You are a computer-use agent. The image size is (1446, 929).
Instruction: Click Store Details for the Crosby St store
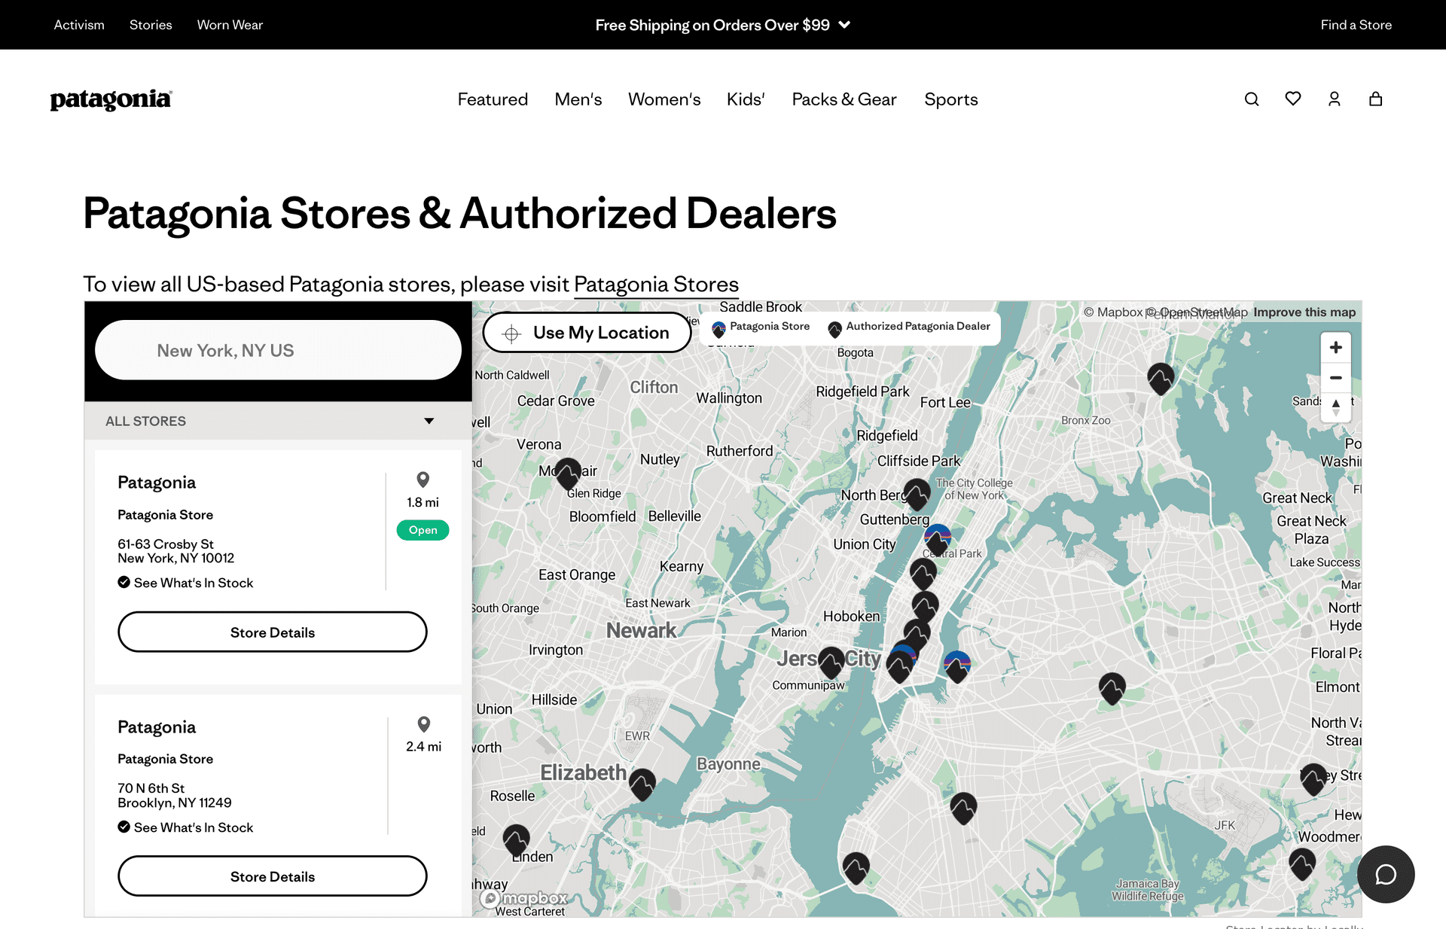(273, 632)
